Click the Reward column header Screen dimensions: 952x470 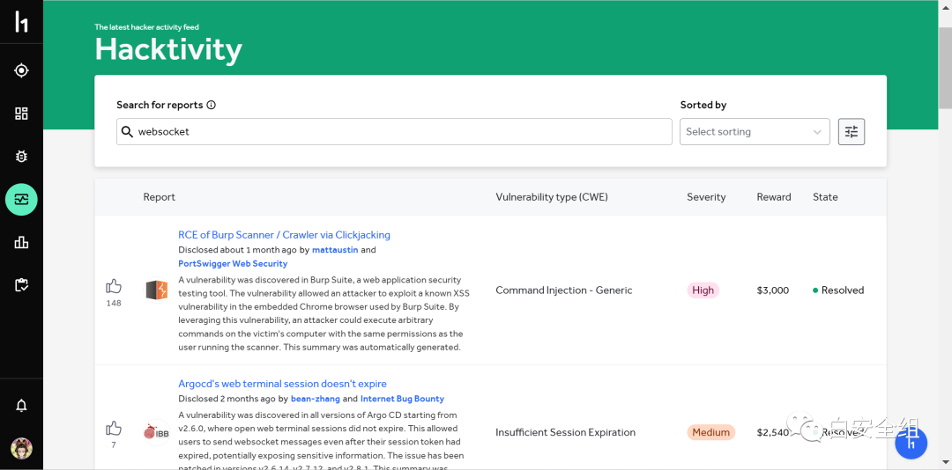click(x=773, y=197)
